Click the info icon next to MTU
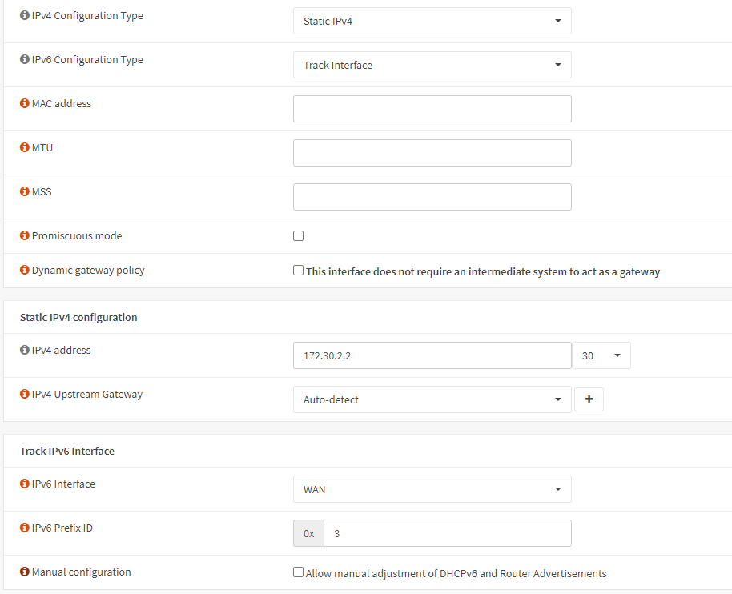Viewport: 732px width, 594px height. (x=25, y=148)
